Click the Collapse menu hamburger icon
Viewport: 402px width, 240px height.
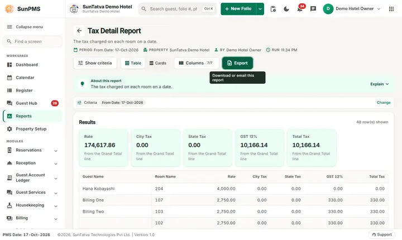(9, 27)
